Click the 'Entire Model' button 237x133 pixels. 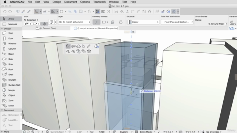tap(146, 132)
